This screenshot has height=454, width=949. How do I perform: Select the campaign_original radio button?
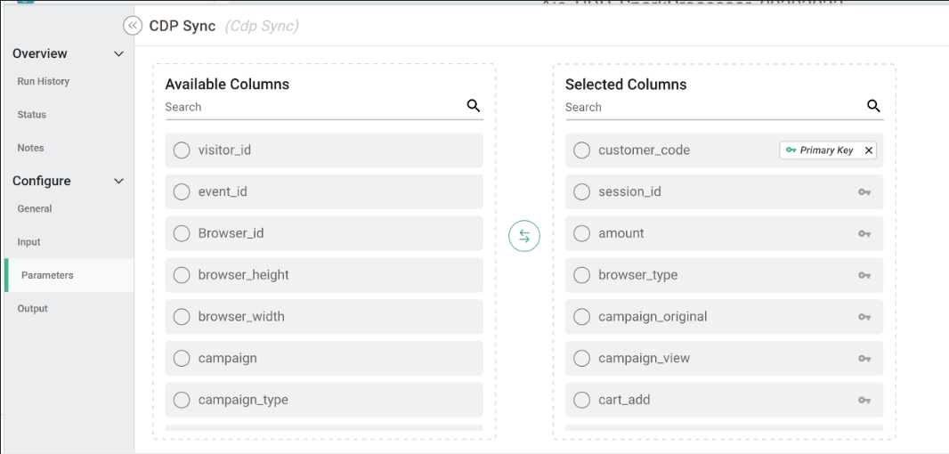(582, 317)
